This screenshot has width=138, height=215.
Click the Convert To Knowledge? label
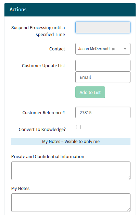[42, 129]
